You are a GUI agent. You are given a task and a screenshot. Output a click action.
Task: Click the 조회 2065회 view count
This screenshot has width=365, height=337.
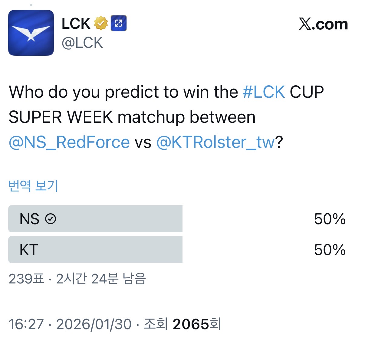pyautogui.click(x=182, y=324)
